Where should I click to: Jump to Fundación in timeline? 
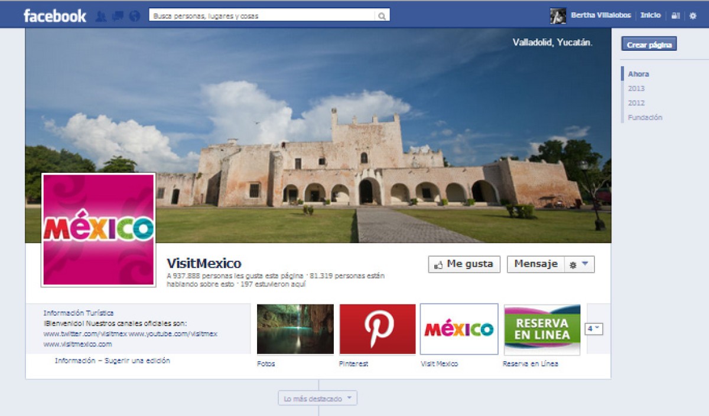click(645, 117)
